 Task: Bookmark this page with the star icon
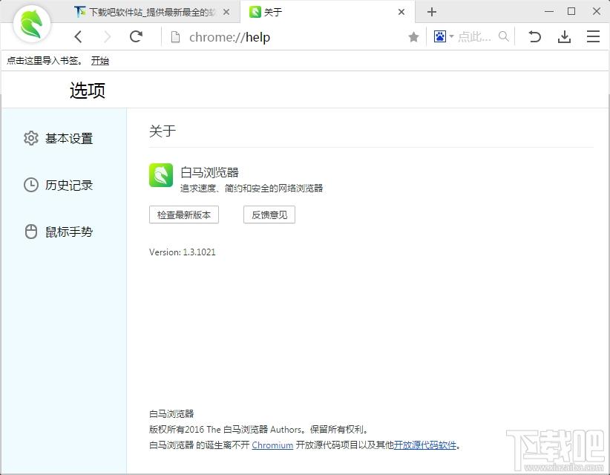413,37
